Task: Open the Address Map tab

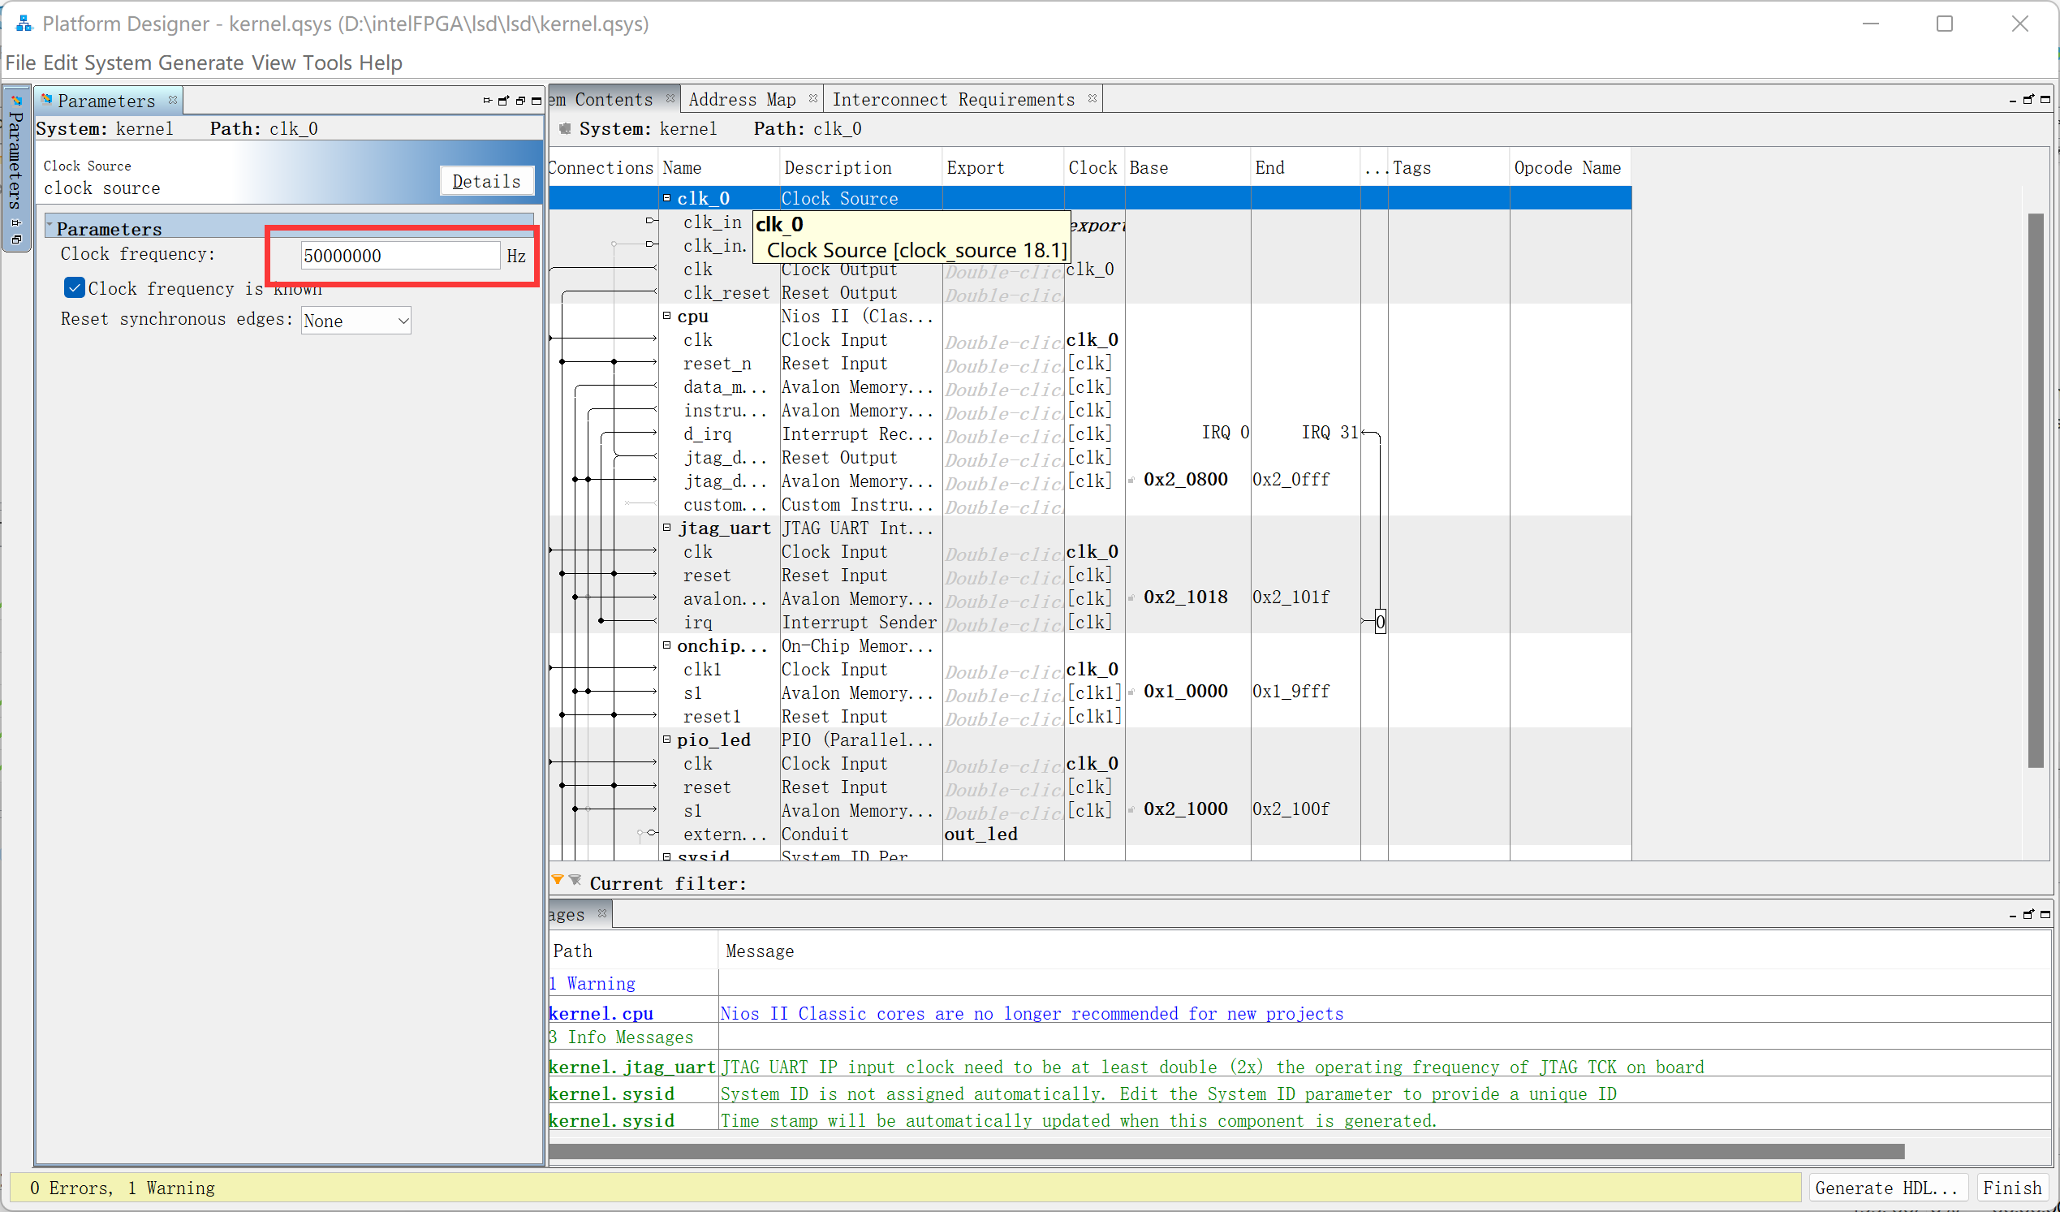Action: coord(737,98)
